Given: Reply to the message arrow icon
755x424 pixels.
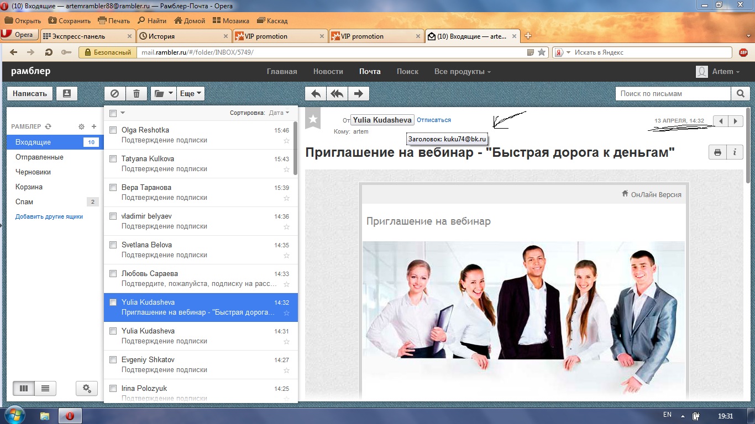Looking at the screenshot, I should 316,93.
